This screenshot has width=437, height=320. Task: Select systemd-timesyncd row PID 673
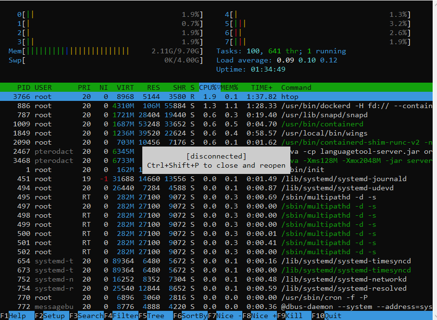click(x=216, y=270)
